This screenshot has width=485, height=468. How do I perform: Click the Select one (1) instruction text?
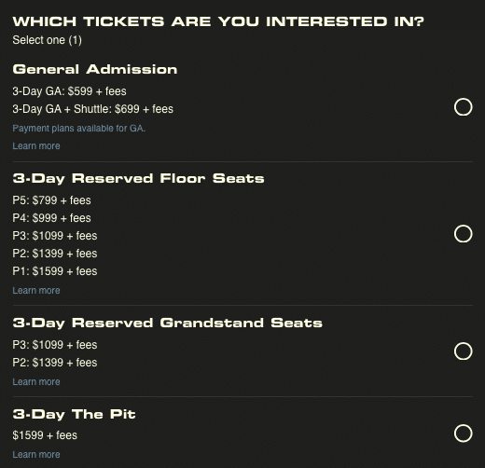tap(47, 40)
